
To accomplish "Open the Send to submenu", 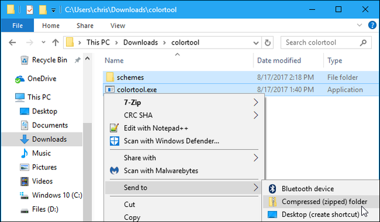I will point(184,188).
